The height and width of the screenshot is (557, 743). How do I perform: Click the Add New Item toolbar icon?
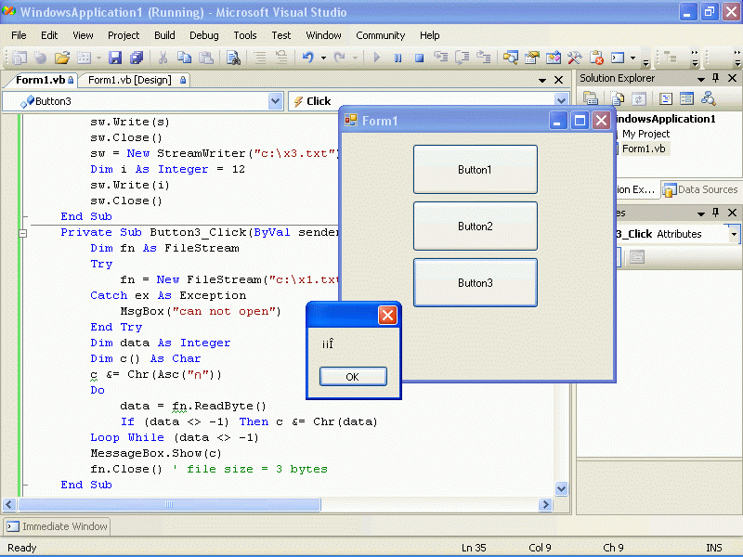tap(84, 58)
